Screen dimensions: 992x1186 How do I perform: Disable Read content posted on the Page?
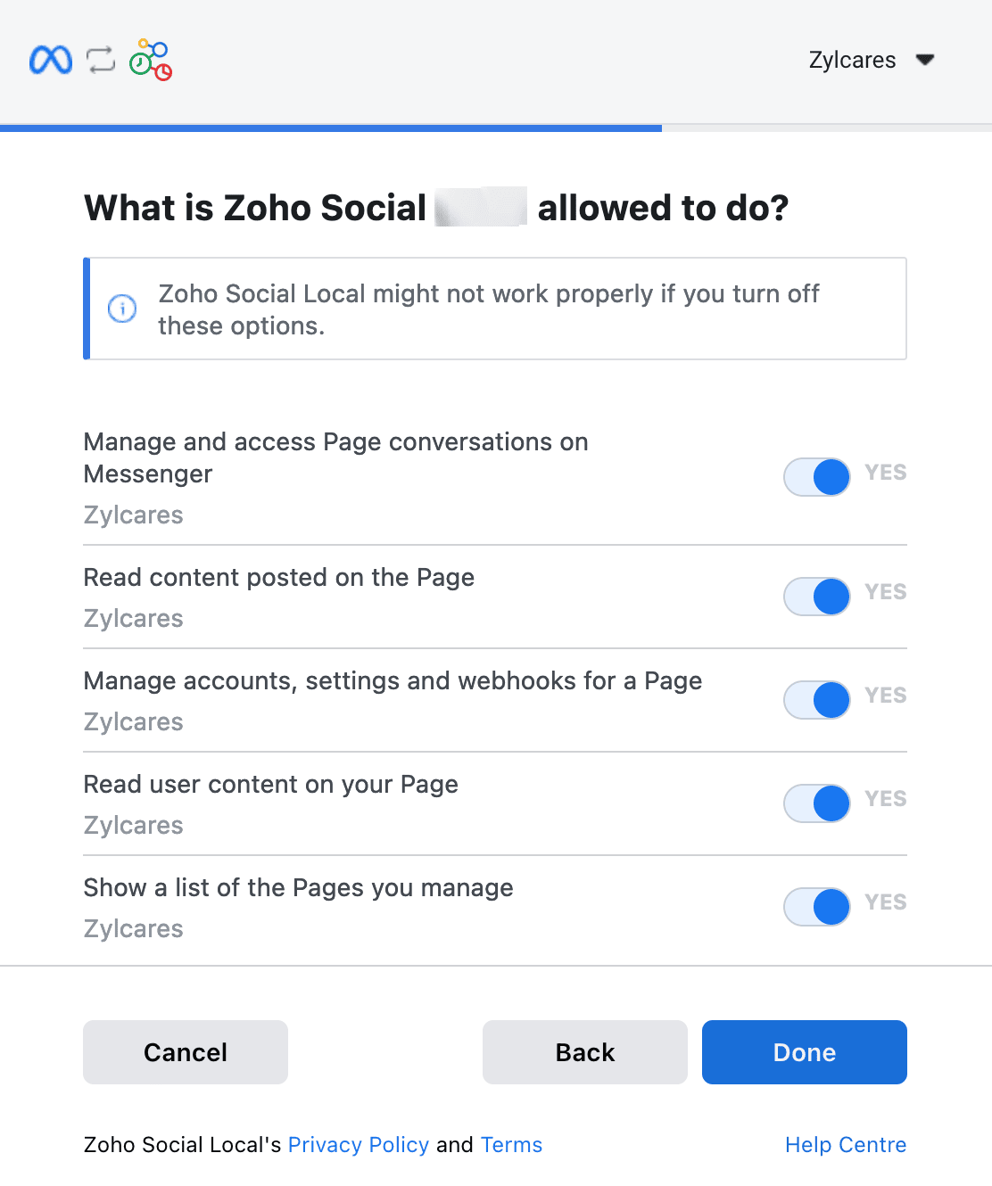pos(817,597)
